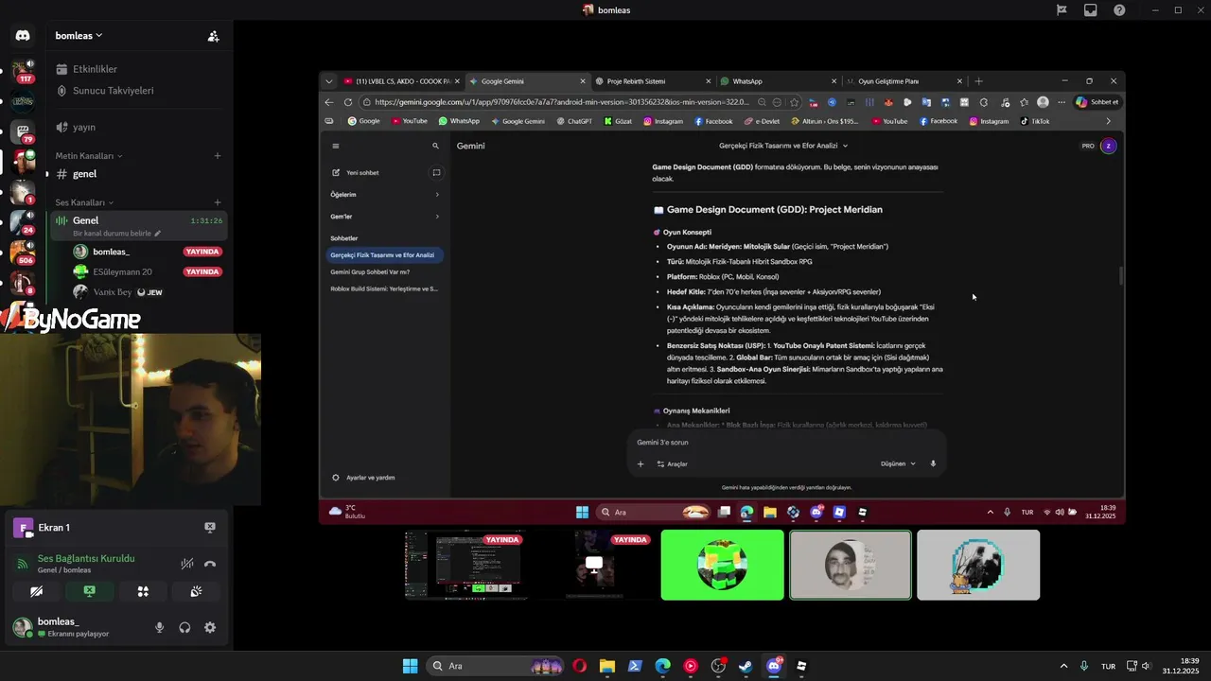This screenshot has width=1211, height=681.
Task: Click the plus attach icon in Gemini prompt
Action: point(641,463)
